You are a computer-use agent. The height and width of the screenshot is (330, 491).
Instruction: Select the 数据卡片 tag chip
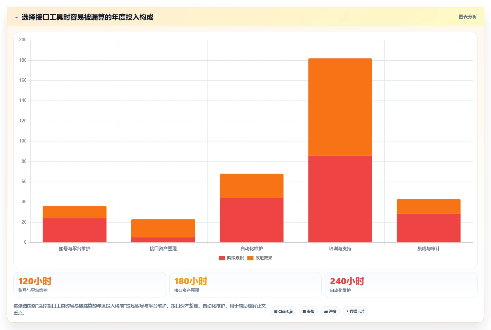356,311
